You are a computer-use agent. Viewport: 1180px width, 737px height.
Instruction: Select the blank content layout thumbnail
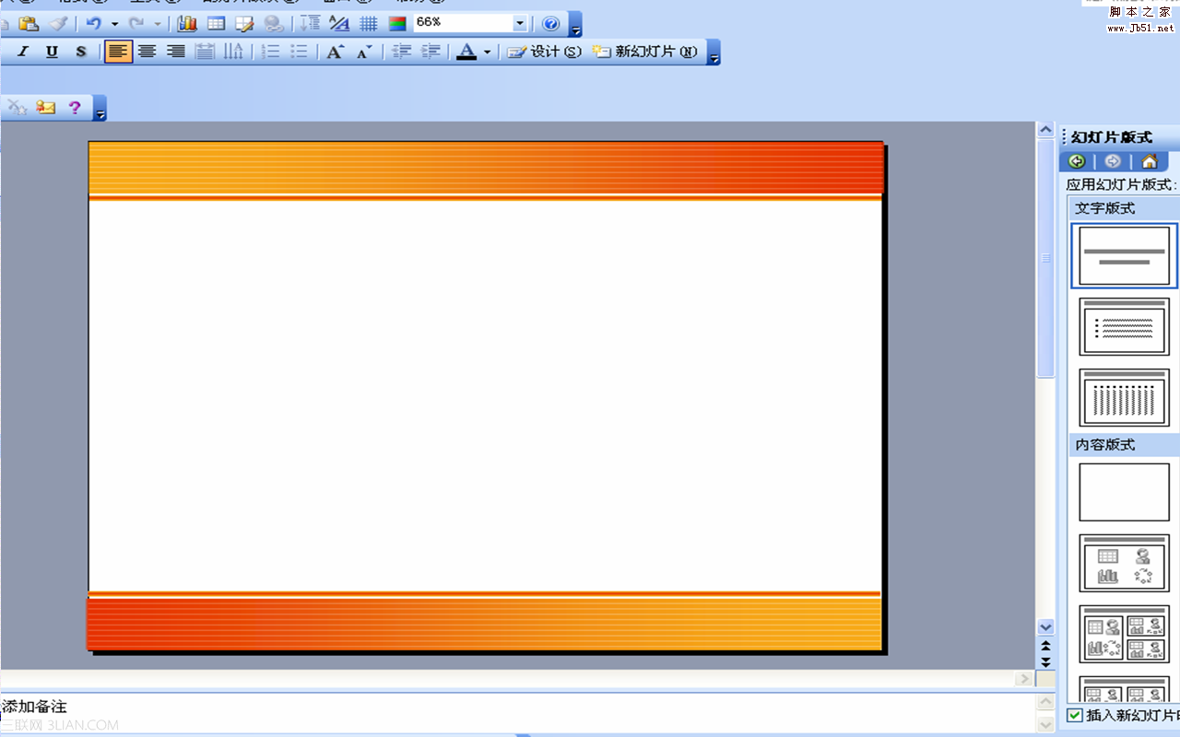point(1124,492)
